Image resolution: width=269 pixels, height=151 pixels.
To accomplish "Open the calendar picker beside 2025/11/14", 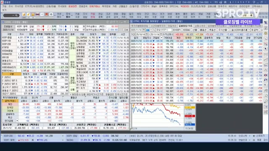I will pyautogui.click(x=144, y=30).
